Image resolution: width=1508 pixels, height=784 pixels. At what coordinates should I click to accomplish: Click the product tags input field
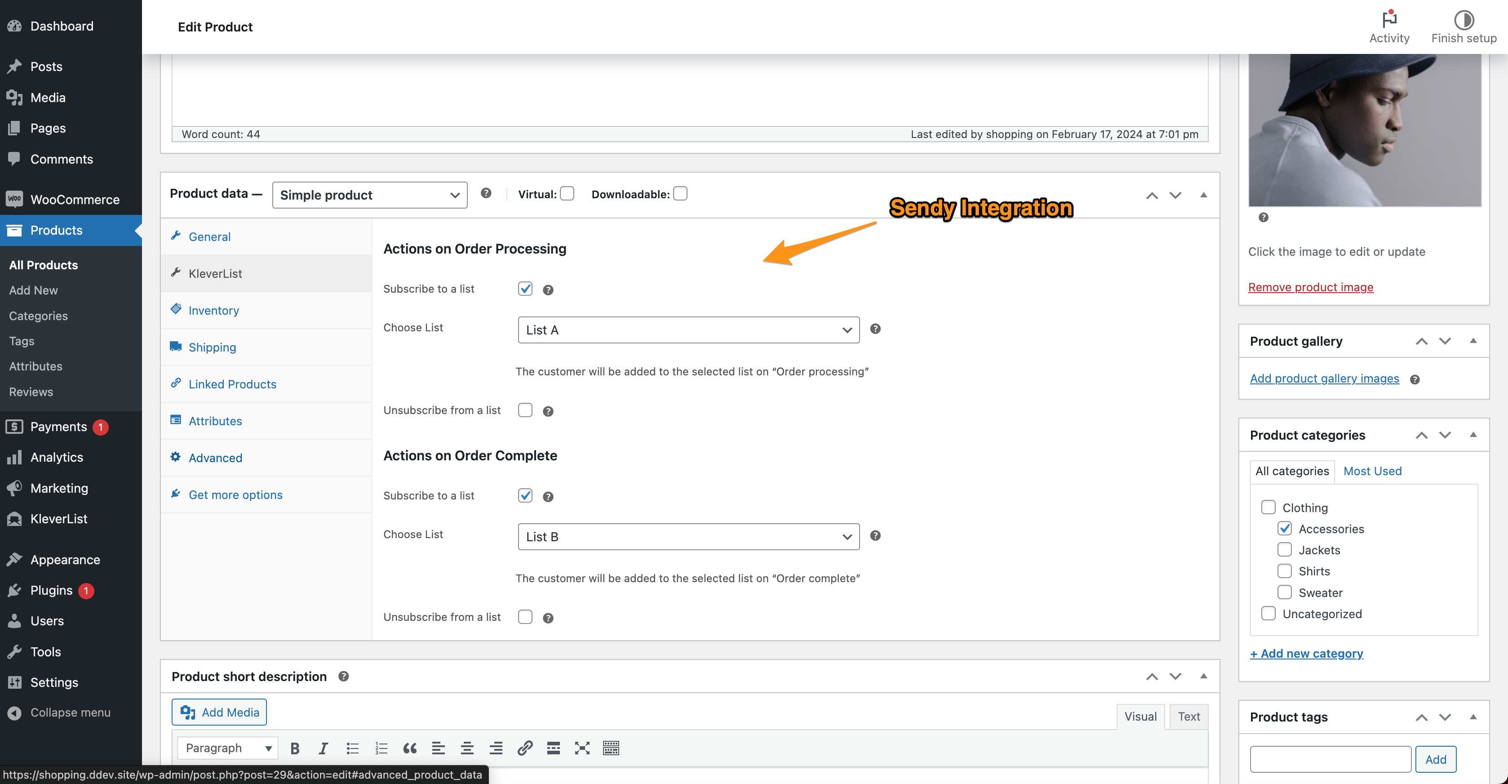pyautogui.click(x=1330, y=759)
